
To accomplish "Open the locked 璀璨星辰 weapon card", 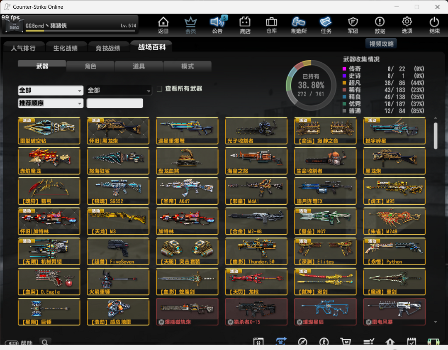I will pos(326,312).
